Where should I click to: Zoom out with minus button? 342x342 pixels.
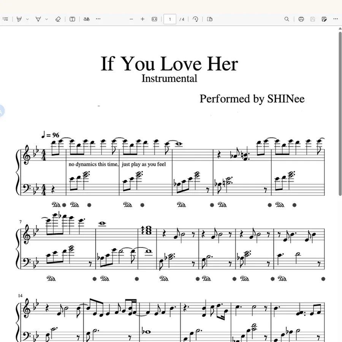pos(131,19)
